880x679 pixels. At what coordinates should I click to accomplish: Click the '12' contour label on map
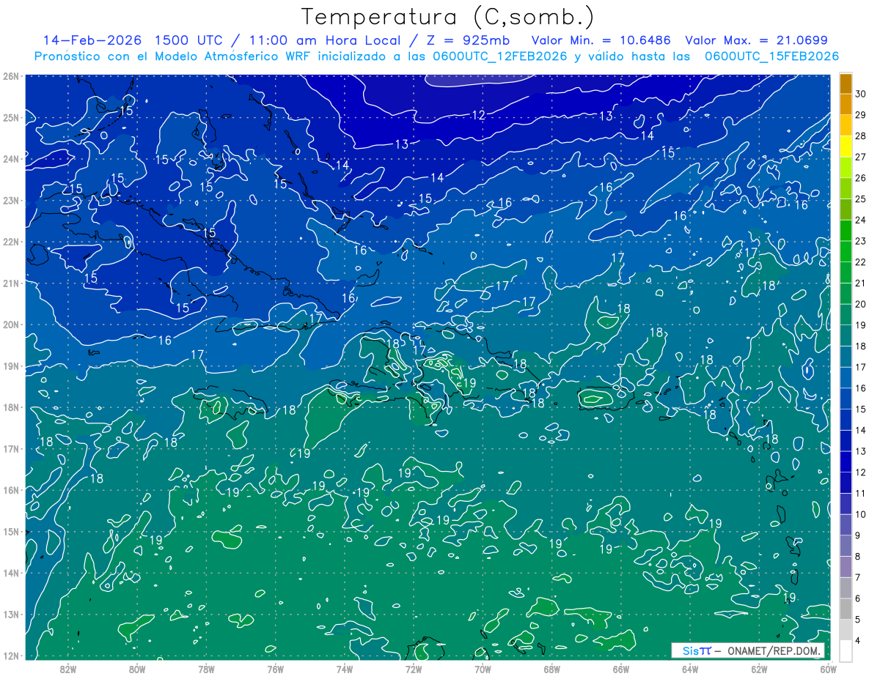click(479, 115)
